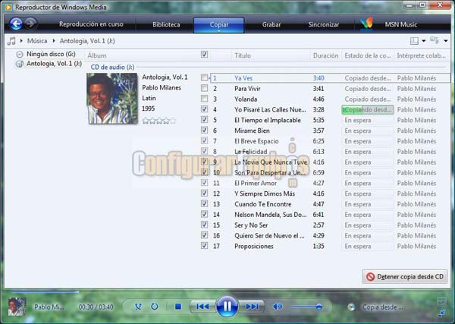455x324 pixels.
Task: Open Reproducción en curso tab
Action: (x=91, y=24)
